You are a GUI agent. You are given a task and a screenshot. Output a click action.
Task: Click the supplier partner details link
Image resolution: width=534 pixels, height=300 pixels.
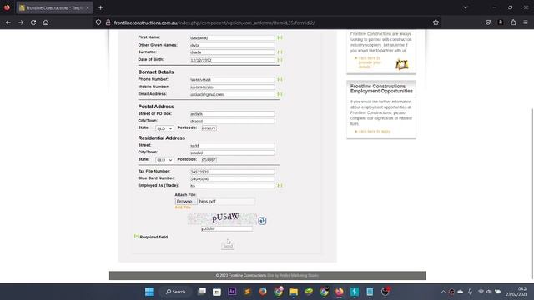point(370,62)
